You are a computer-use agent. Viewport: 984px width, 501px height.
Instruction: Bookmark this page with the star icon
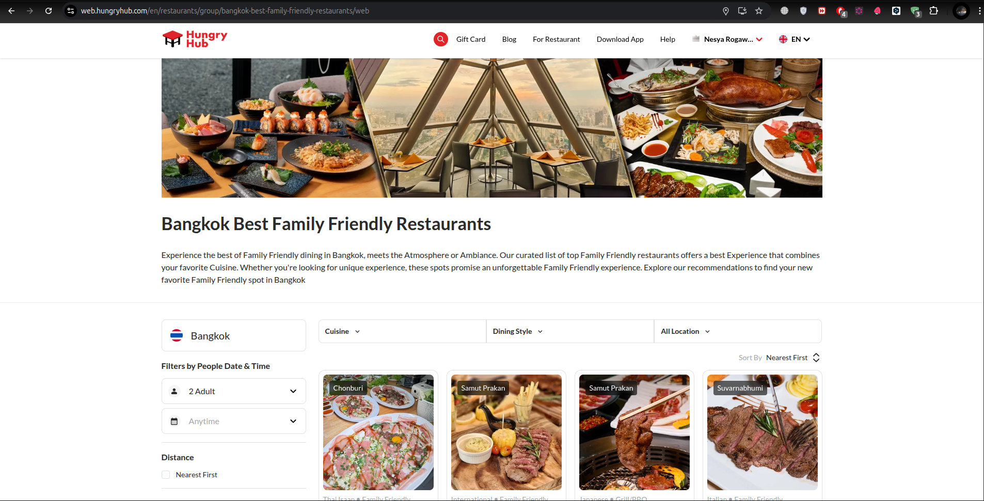(x=759, y=11)
